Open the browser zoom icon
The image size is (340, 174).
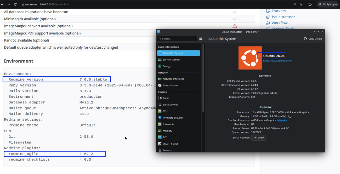click(x=295, y=4)
